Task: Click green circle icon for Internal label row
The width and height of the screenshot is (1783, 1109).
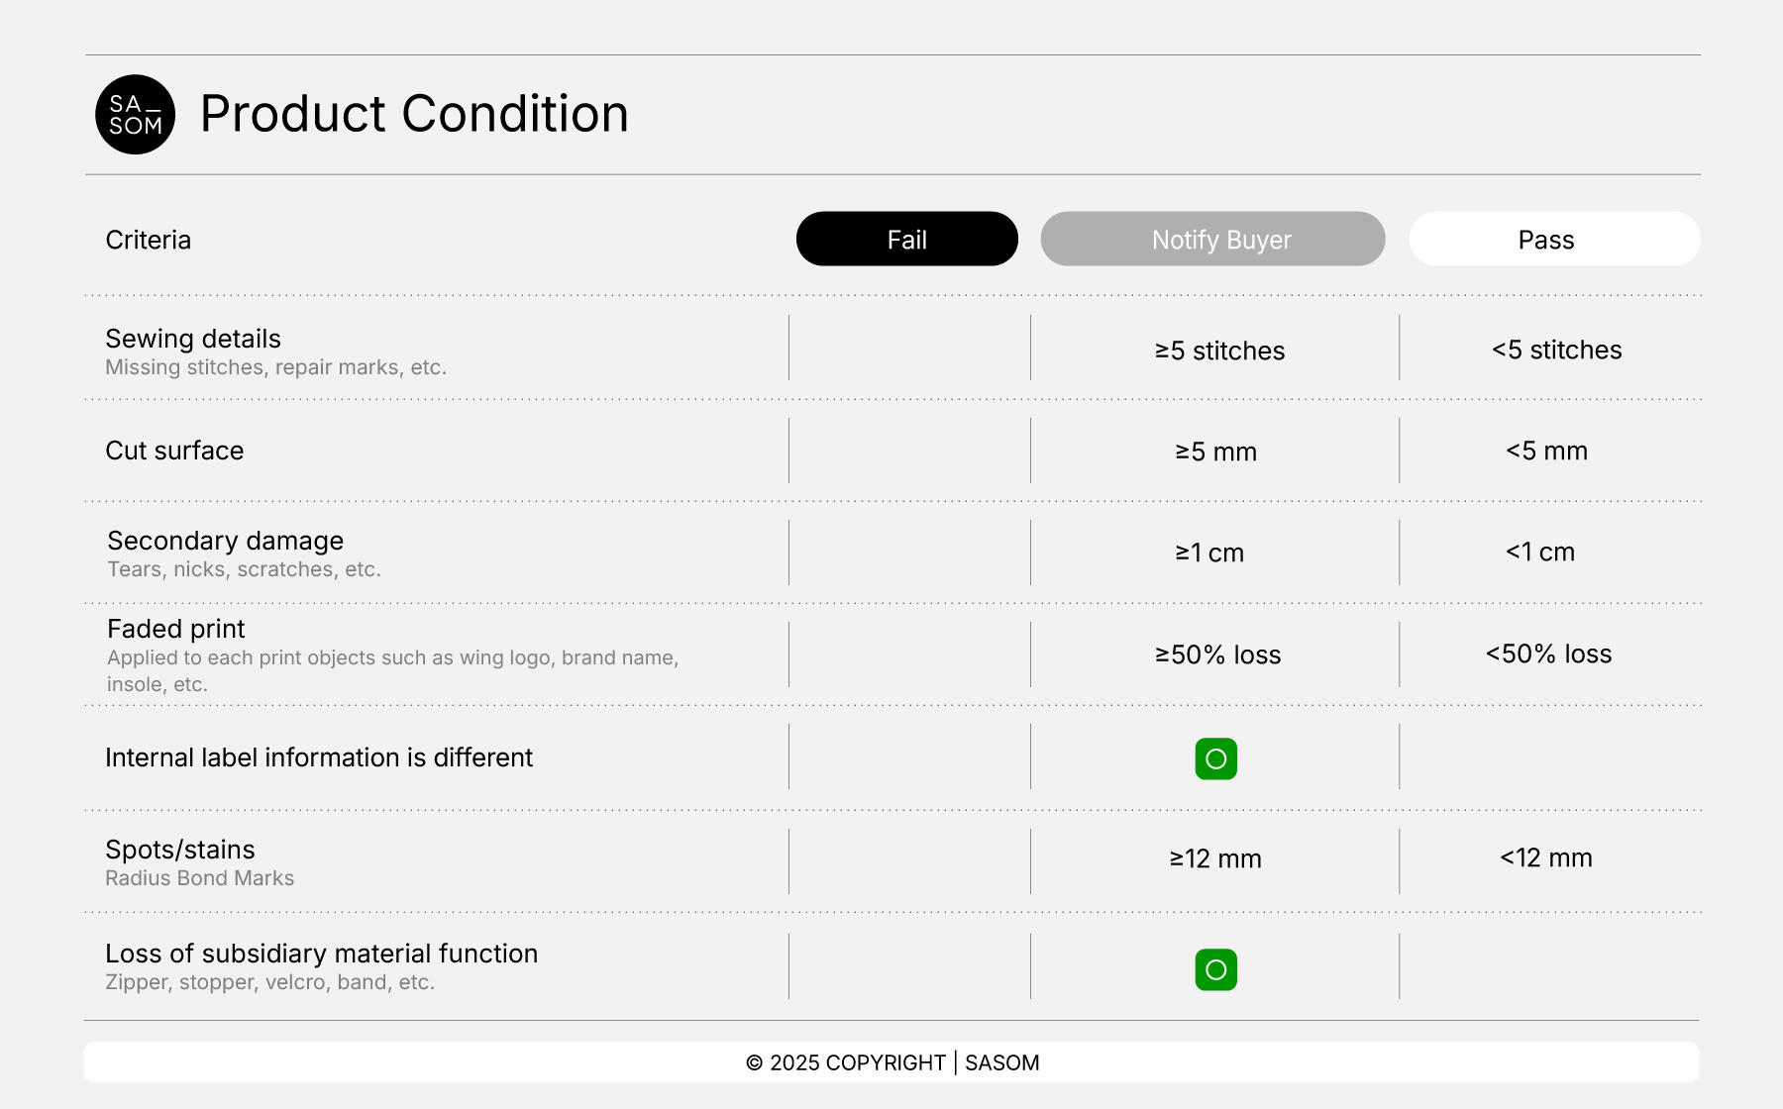Action: (x=1215, y=759)
